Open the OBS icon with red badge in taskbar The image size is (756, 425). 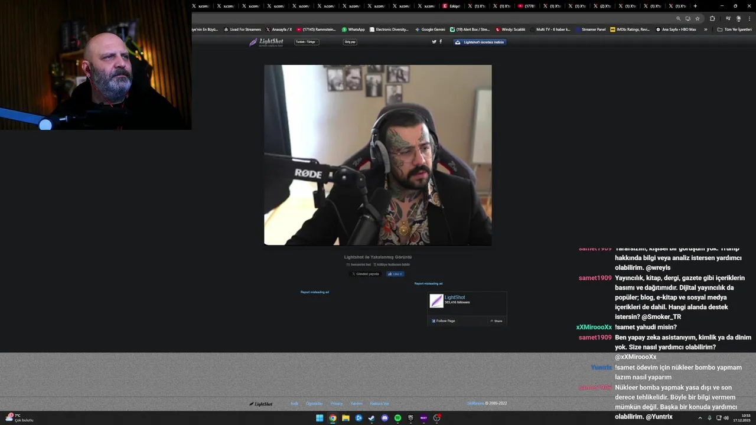coord(437,418)
